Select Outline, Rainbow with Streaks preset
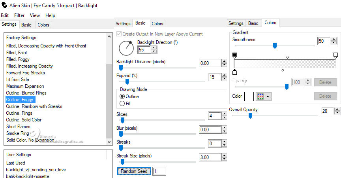Screen dimensions: 341x178 [34, 106]
